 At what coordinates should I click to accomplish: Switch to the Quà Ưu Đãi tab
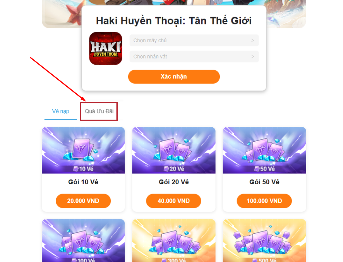[99, 111]
